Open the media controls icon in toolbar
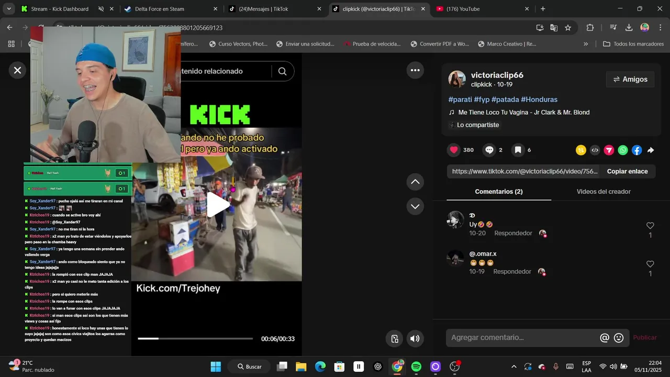Image resolution: width=670 pixels, height=377 pixels. [613, 28]
